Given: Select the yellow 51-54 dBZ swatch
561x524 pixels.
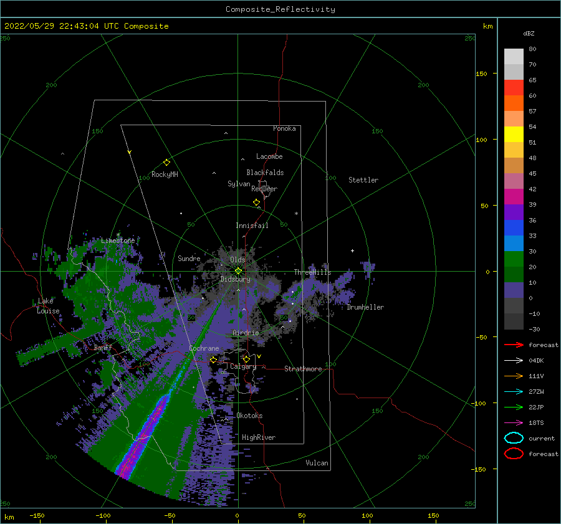Looking at the screenshot, I should (514, 135).
